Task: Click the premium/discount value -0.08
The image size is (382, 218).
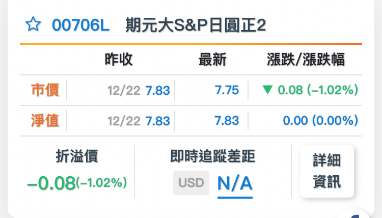Action: point(51,183)
